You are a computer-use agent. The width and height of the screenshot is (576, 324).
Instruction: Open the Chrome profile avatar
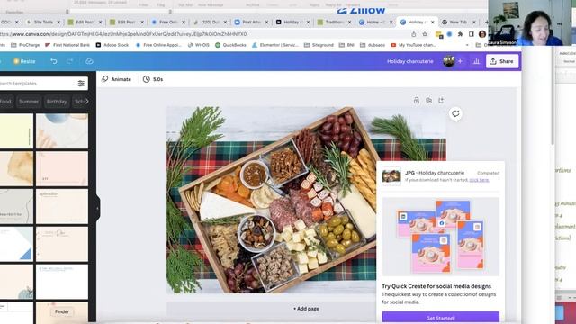click(482, 34)
